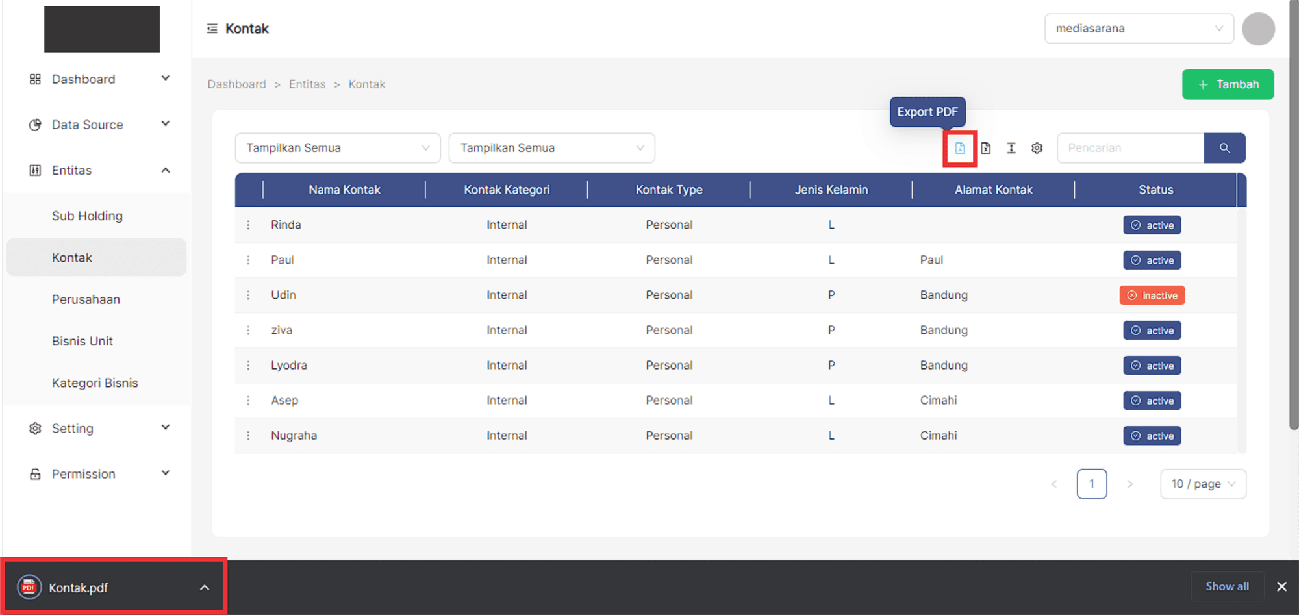
Task: Toggle the active status badge for Nugraha
Action: 1152,436
